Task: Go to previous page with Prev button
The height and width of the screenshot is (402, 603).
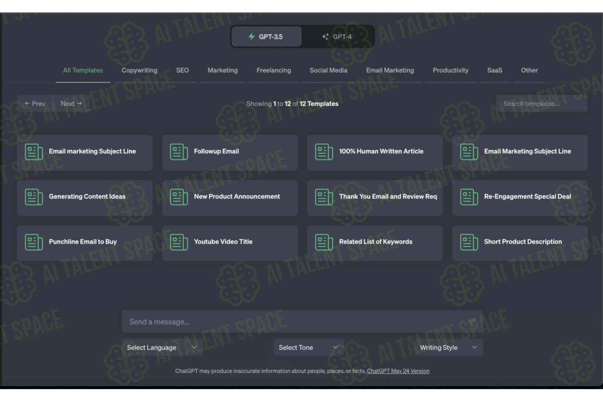Action: click(x=35, y=104)
